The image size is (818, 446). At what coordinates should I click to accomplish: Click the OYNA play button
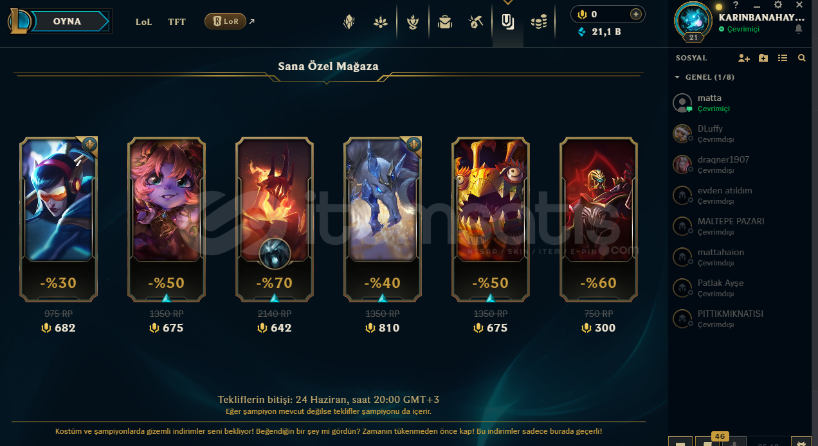click(x=67, y=21)
